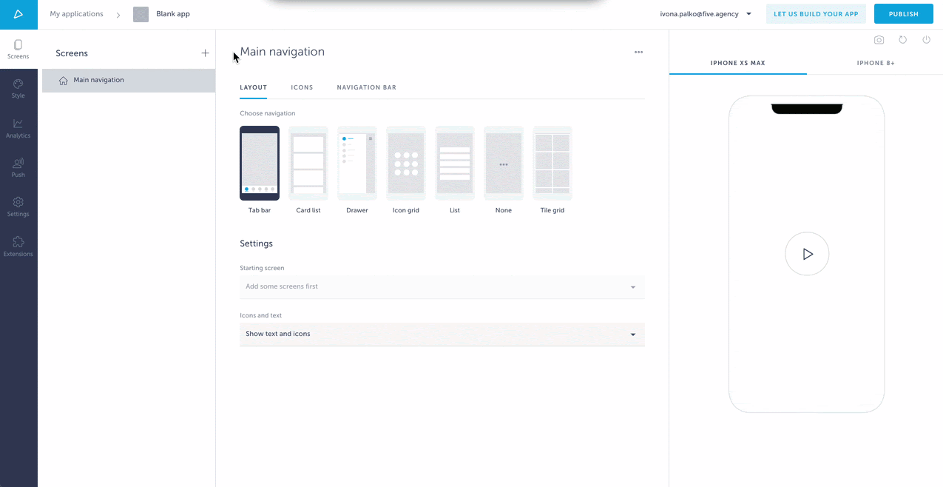943x487 pixels.
Task: Take a preview screenshot with camera icon
Action: [879, 40]
